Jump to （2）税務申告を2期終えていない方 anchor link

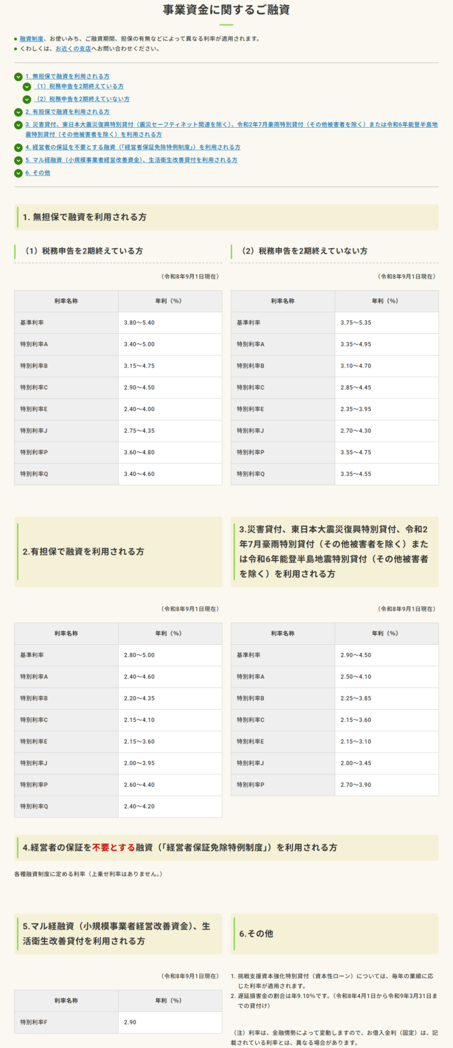(82, 99)
